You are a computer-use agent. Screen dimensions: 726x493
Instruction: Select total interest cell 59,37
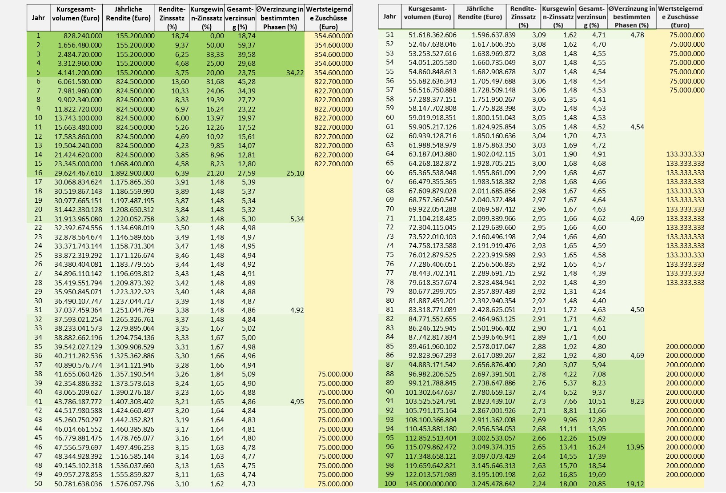tap(246, 45)
